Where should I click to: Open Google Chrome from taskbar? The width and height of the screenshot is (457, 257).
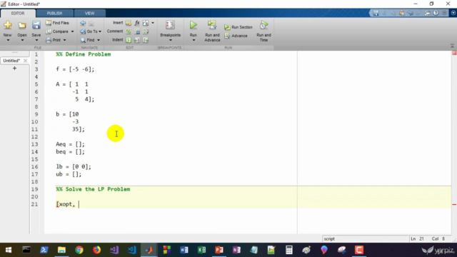(x=79, y=250)
